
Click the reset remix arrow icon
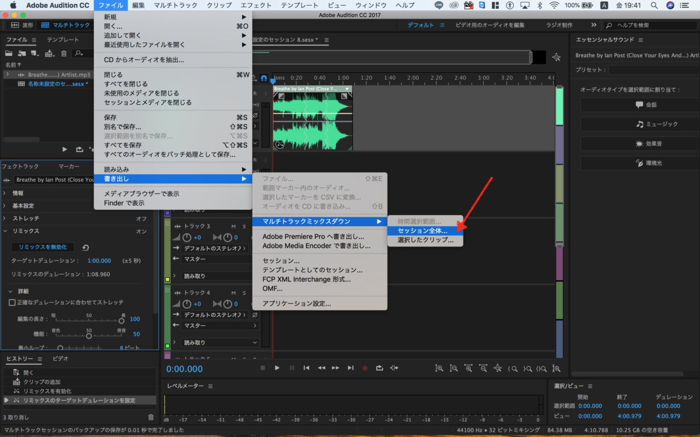click(86, 248)
